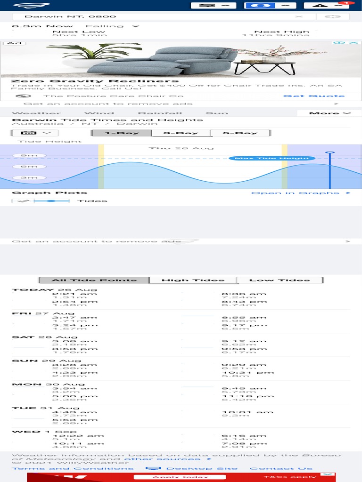362x482 pixels.
Task: Click the 9:12 am tide entry on Saturday
Action: 244,343
